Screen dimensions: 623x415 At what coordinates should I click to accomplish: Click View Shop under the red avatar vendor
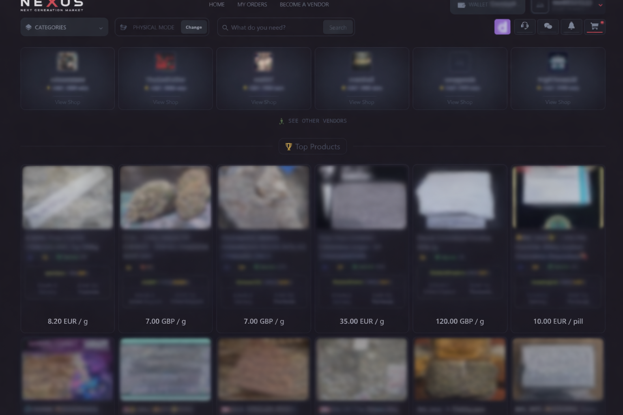pos(165,102)
